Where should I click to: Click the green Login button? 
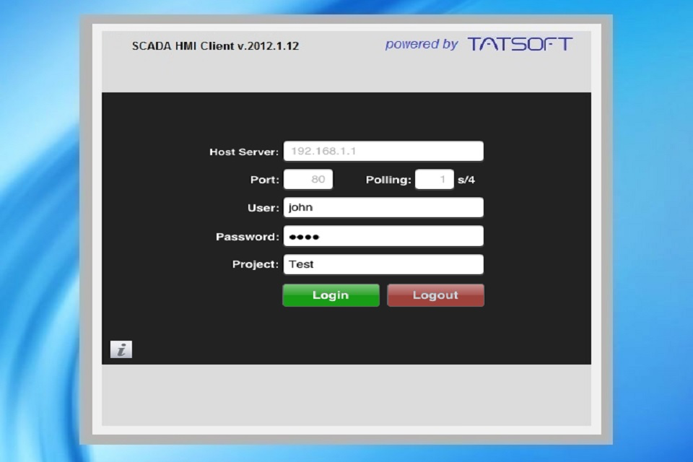tap(331, 295)
